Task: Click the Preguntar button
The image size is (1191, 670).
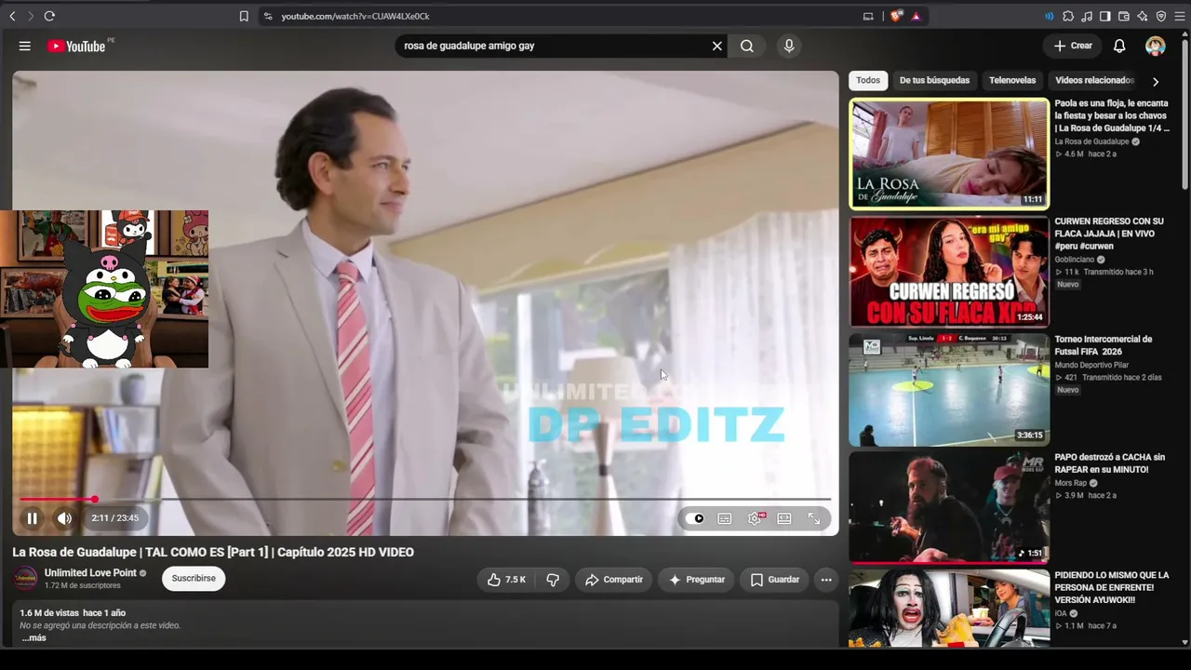Action: pyautogui.click(x=696, y=580)
